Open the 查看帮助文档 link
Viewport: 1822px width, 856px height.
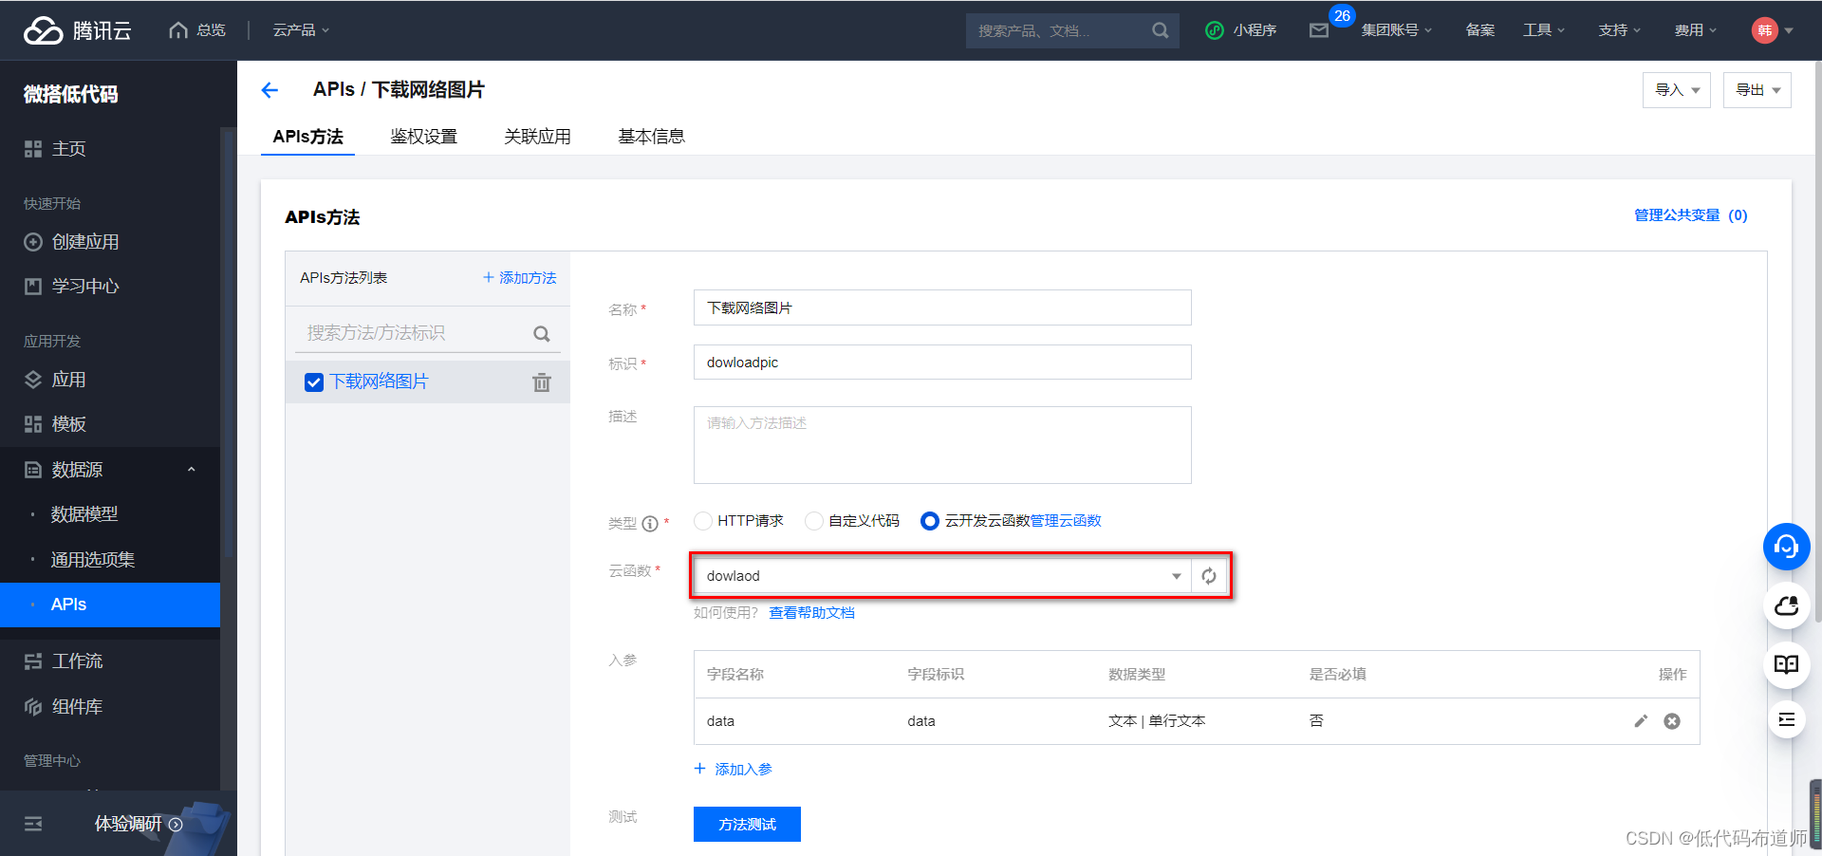pyautogui.click(x=811, y=613)
